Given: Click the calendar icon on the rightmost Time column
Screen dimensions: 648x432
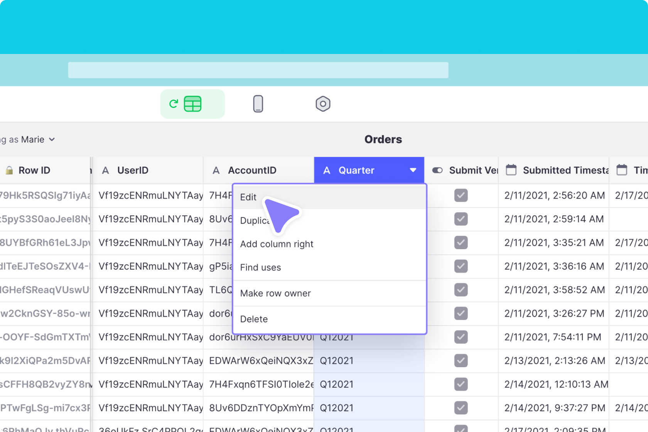Looking at the screenshot, I should tap(622, 170).
